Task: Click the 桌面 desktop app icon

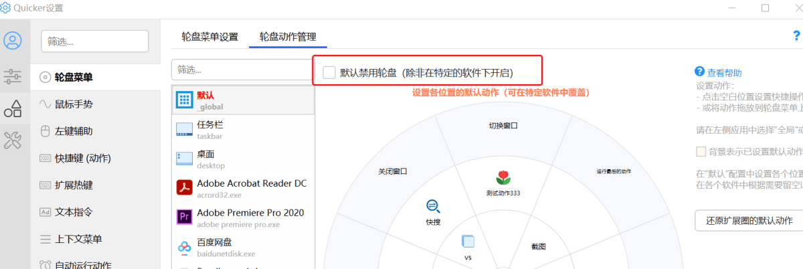Action: [184, 159]
